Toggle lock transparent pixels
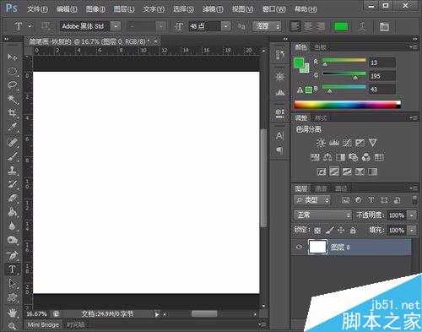The width and height of the screenshot is (422, 332). pos(317,231)
